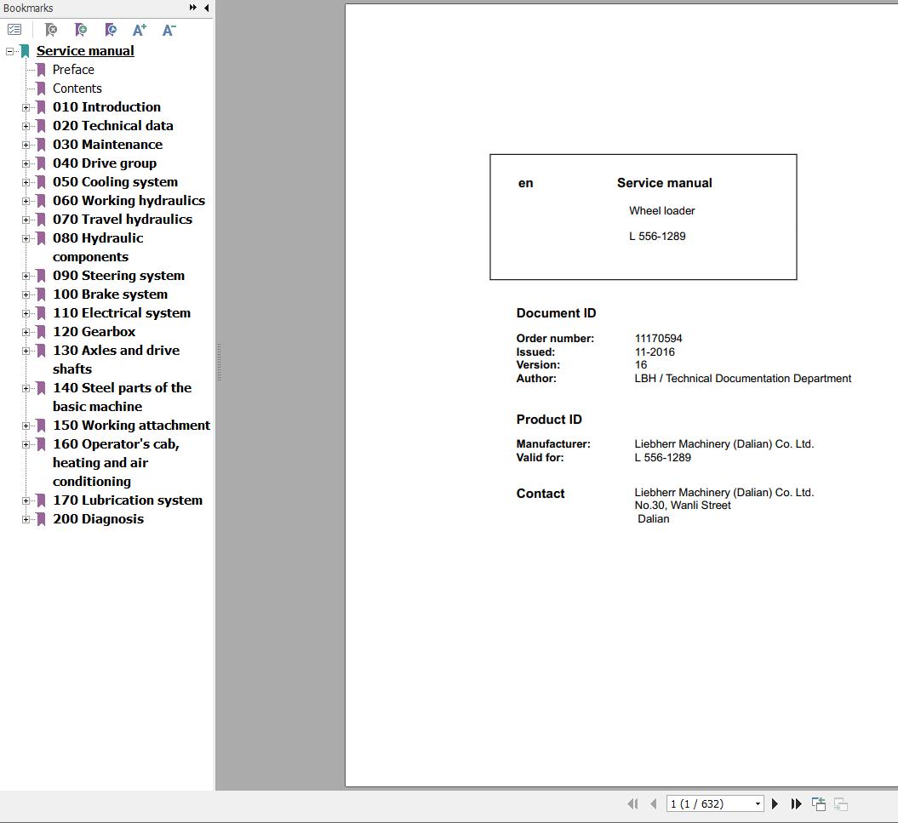Viewport: 898px width, 823px height.
Task: Click the Order number value 11170594
Action: tap(658, 339)
